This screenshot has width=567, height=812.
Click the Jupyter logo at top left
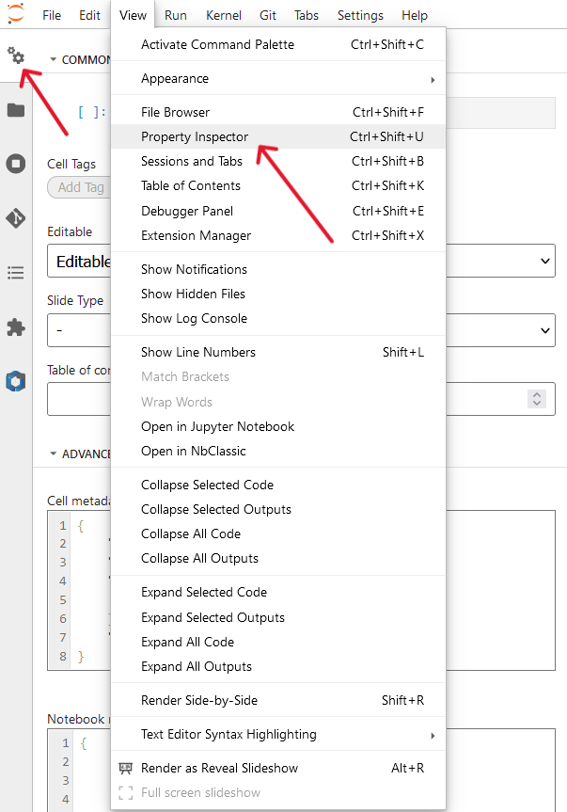[15, 14]
